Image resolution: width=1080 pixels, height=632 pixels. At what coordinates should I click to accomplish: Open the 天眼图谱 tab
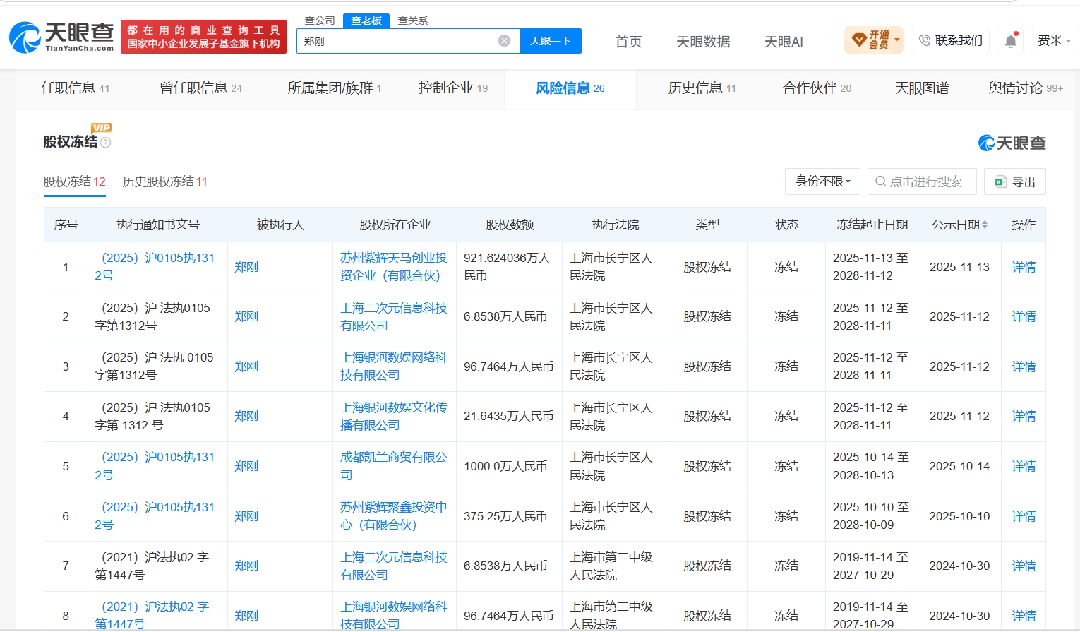click(x=922, y=88)
